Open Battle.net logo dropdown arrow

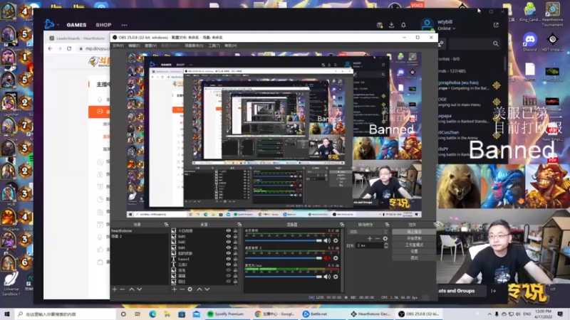(x=58, y=25)
